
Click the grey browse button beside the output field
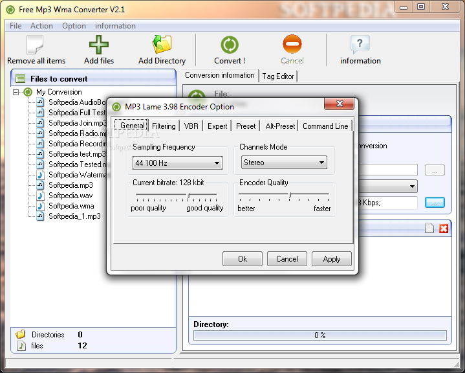coord(435,170)
